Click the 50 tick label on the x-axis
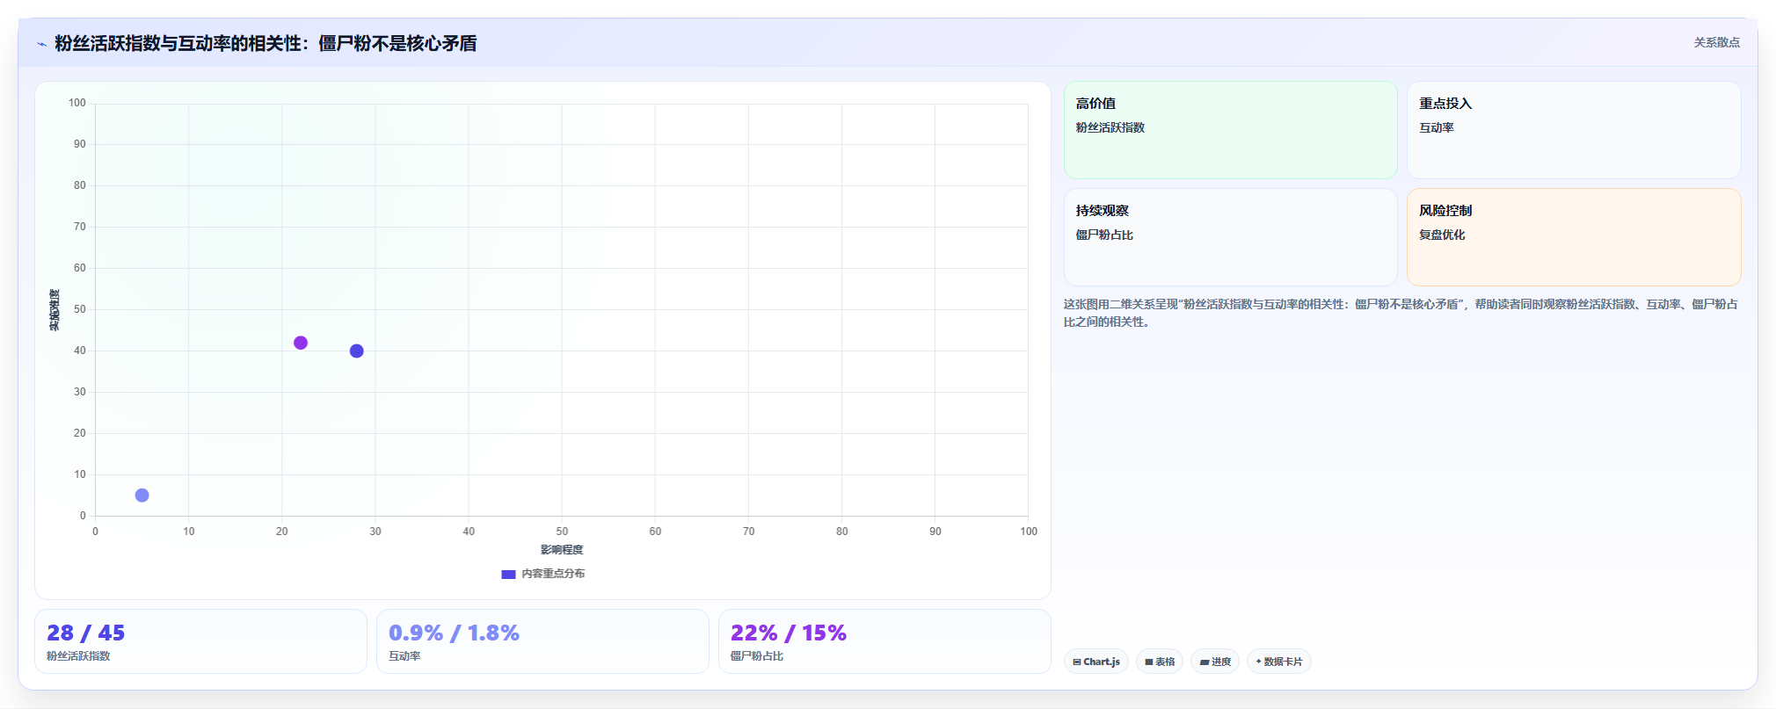The image size is (1776, 709). pos(562,532)
